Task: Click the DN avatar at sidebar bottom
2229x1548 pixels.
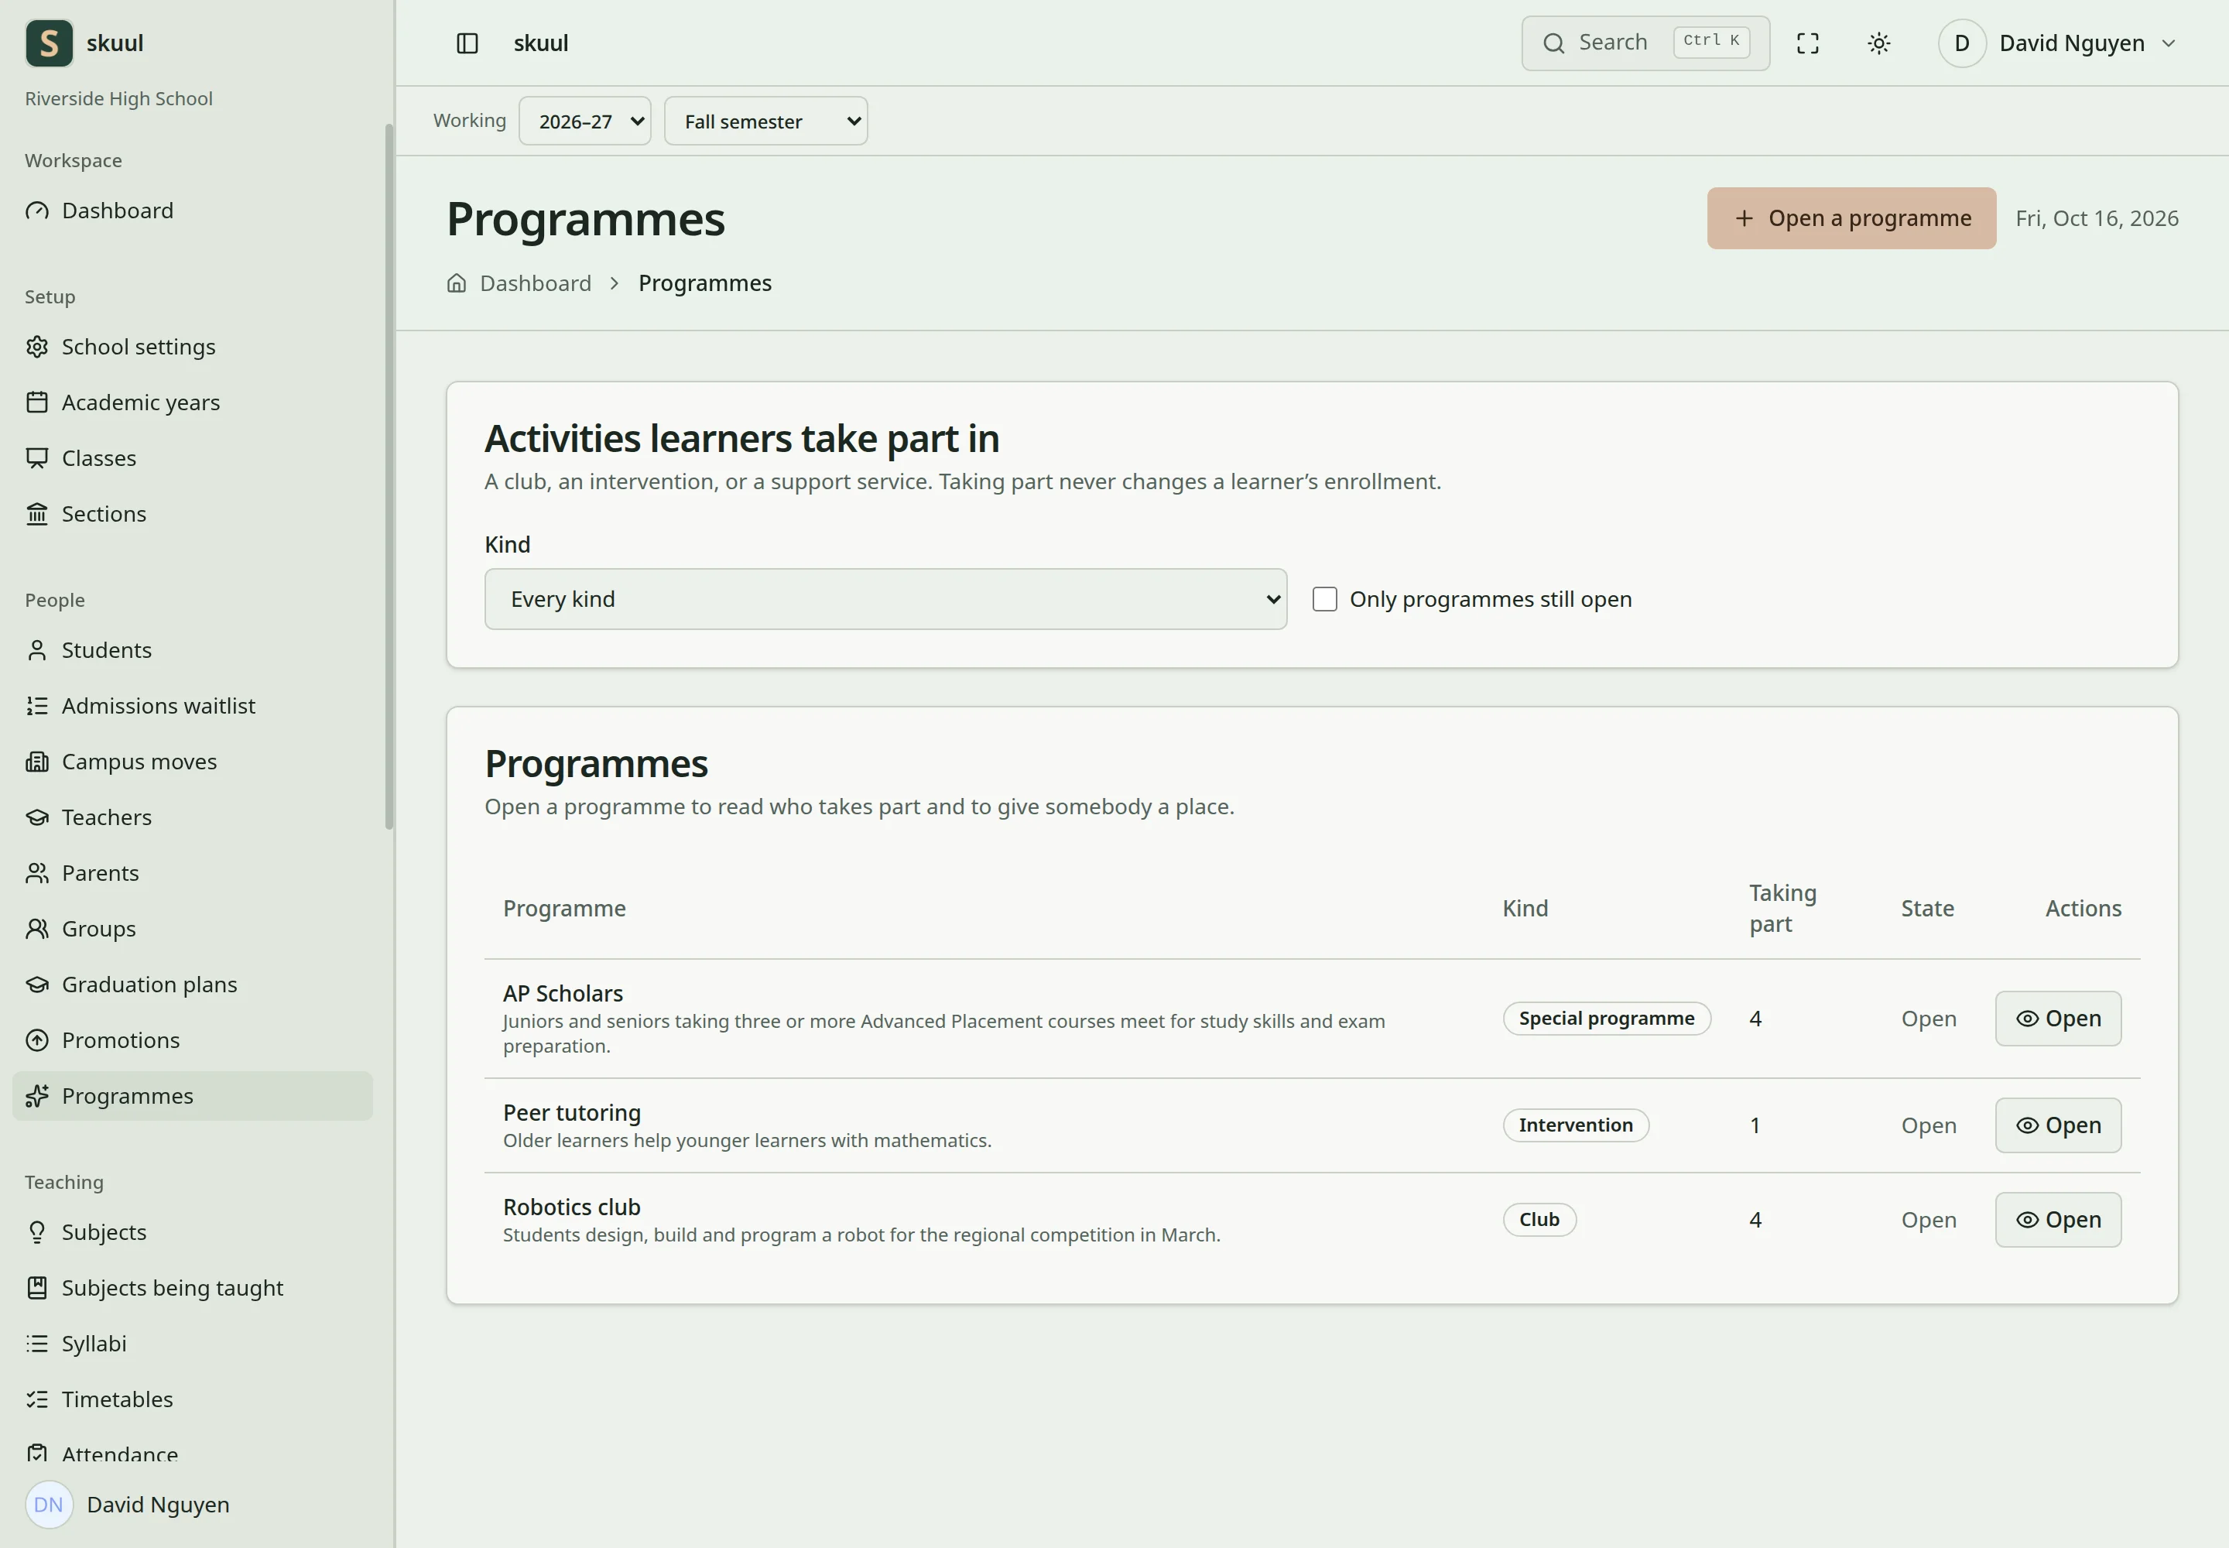Action: point(49,1505)
